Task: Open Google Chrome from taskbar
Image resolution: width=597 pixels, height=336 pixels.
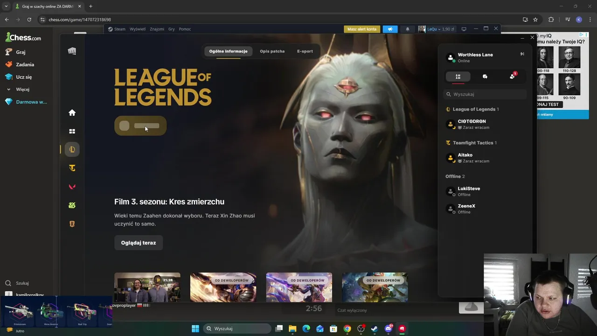Action: [347, 329]
